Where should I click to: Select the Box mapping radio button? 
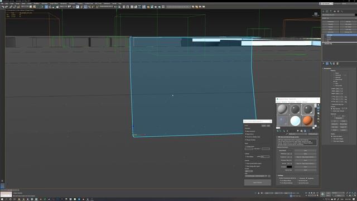tap(334, 82)
